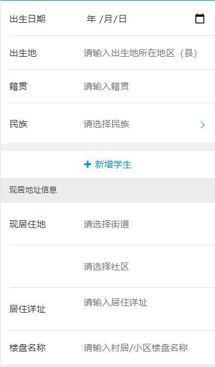The width and height of the screenshot is (215, 367).
Task: Select the 日 segment of the birth date
Action: click(123, 18)
